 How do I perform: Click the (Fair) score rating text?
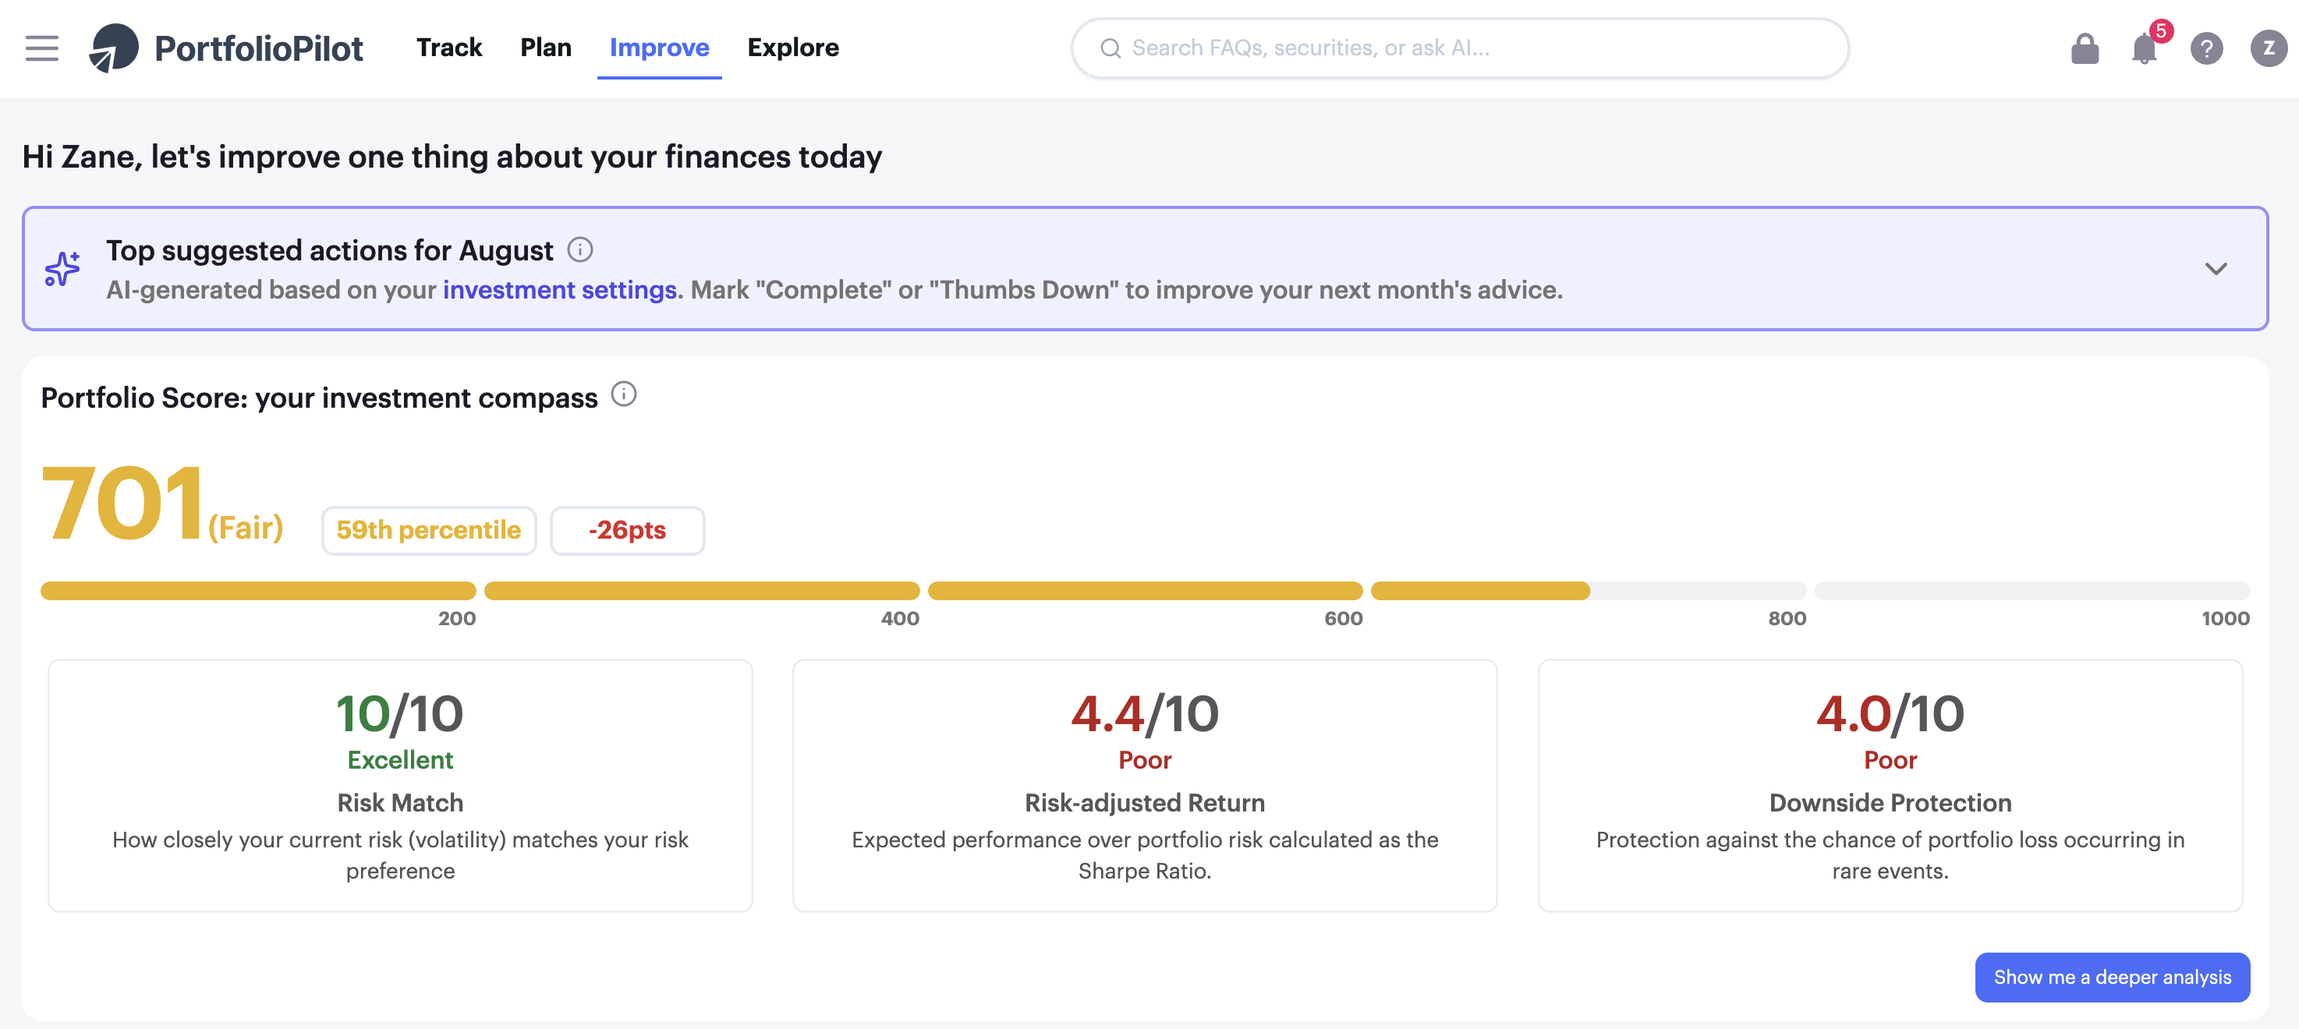tap(246, 528)
